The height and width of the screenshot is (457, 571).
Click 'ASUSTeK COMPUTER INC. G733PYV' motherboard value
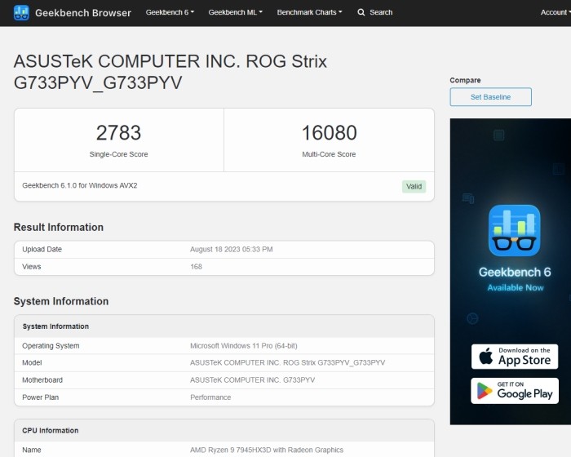point(252,379)
